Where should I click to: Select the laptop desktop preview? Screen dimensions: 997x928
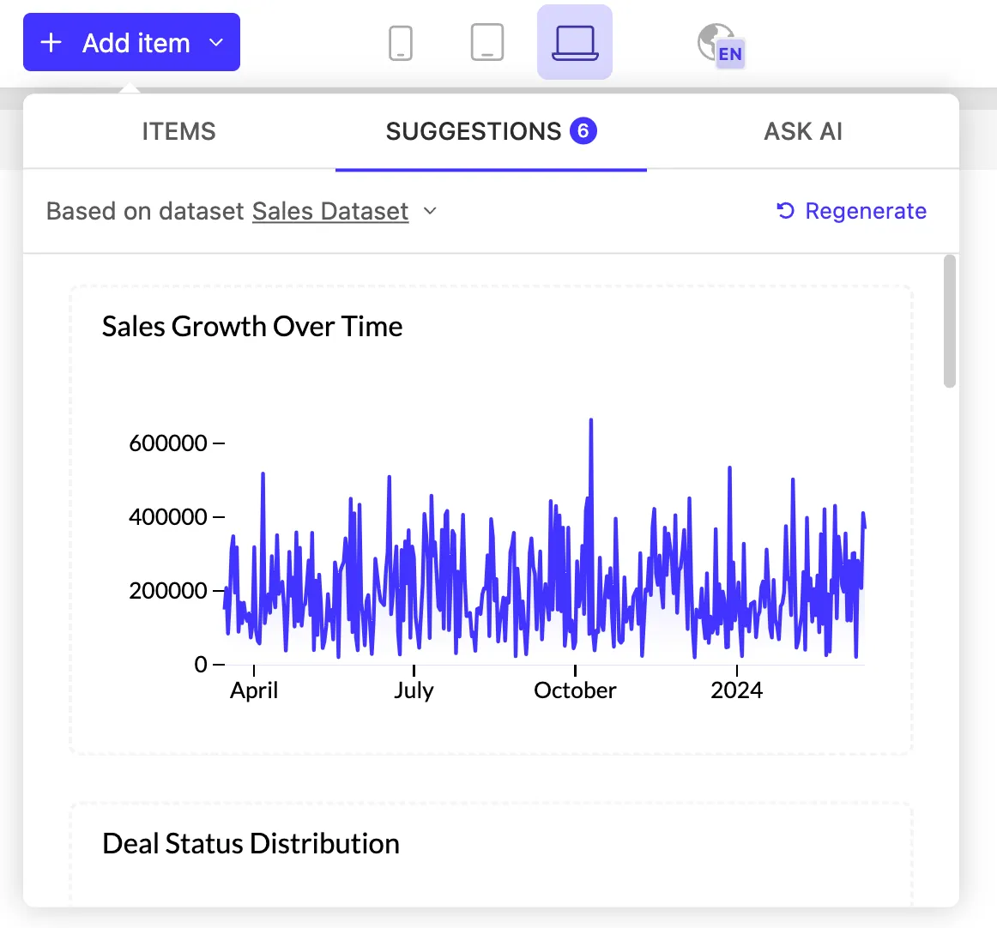tap(575, 42)
